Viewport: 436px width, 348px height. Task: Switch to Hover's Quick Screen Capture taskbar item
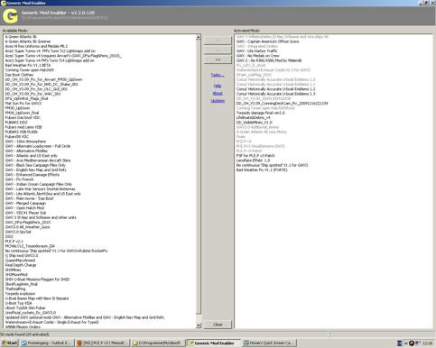(x=270, y=343)
